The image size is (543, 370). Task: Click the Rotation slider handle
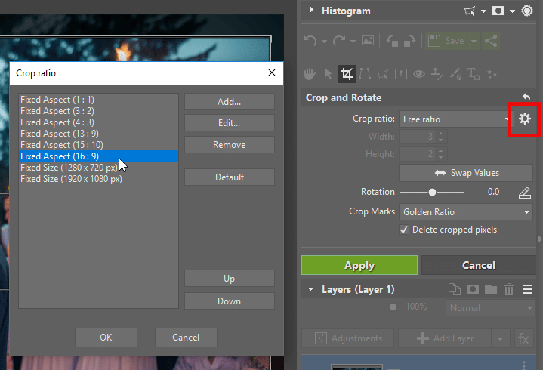[432, 192]
